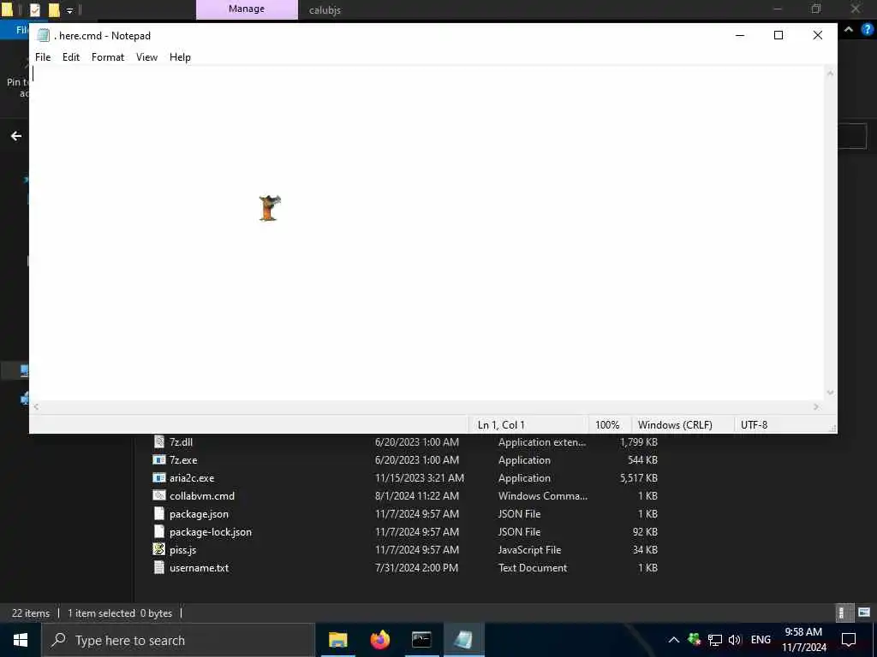Click the network tray icon
The image size is (877, 657).
715,640
